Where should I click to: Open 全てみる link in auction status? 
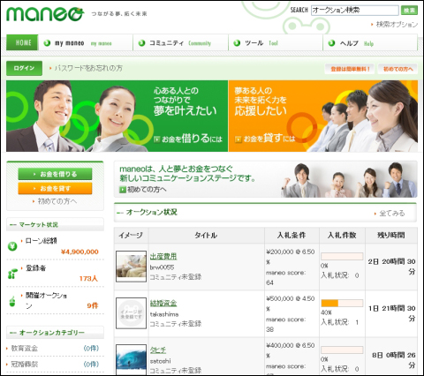click(x=392, y=213)
